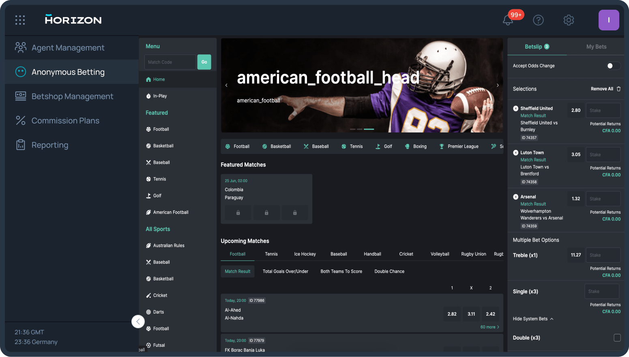Screen dimensions: 629x357
Task: Select American Football in Featured list
Action: click(178, 212)
